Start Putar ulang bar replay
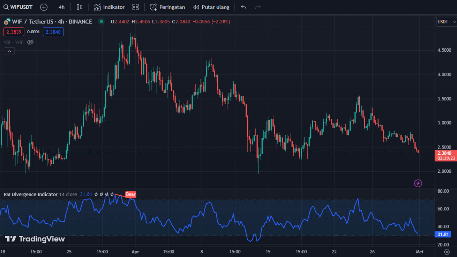The image size is (457, 257). [211, 7]
